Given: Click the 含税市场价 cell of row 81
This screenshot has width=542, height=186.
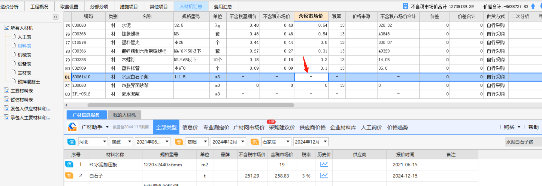Looking at the screenshot, I should click(x=311, y=77).
